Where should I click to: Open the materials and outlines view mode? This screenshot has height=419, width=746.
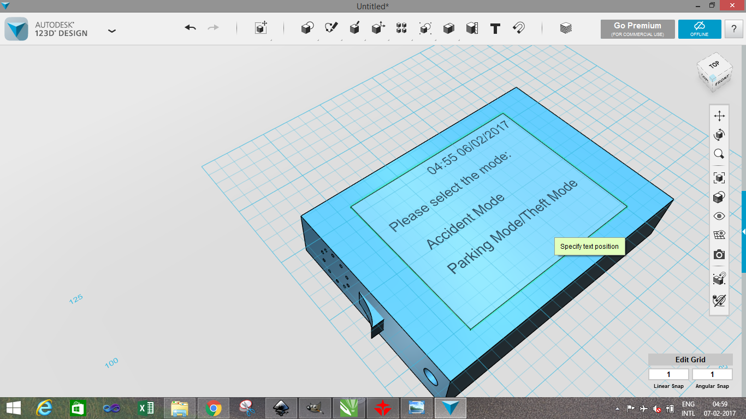[719, 197]
